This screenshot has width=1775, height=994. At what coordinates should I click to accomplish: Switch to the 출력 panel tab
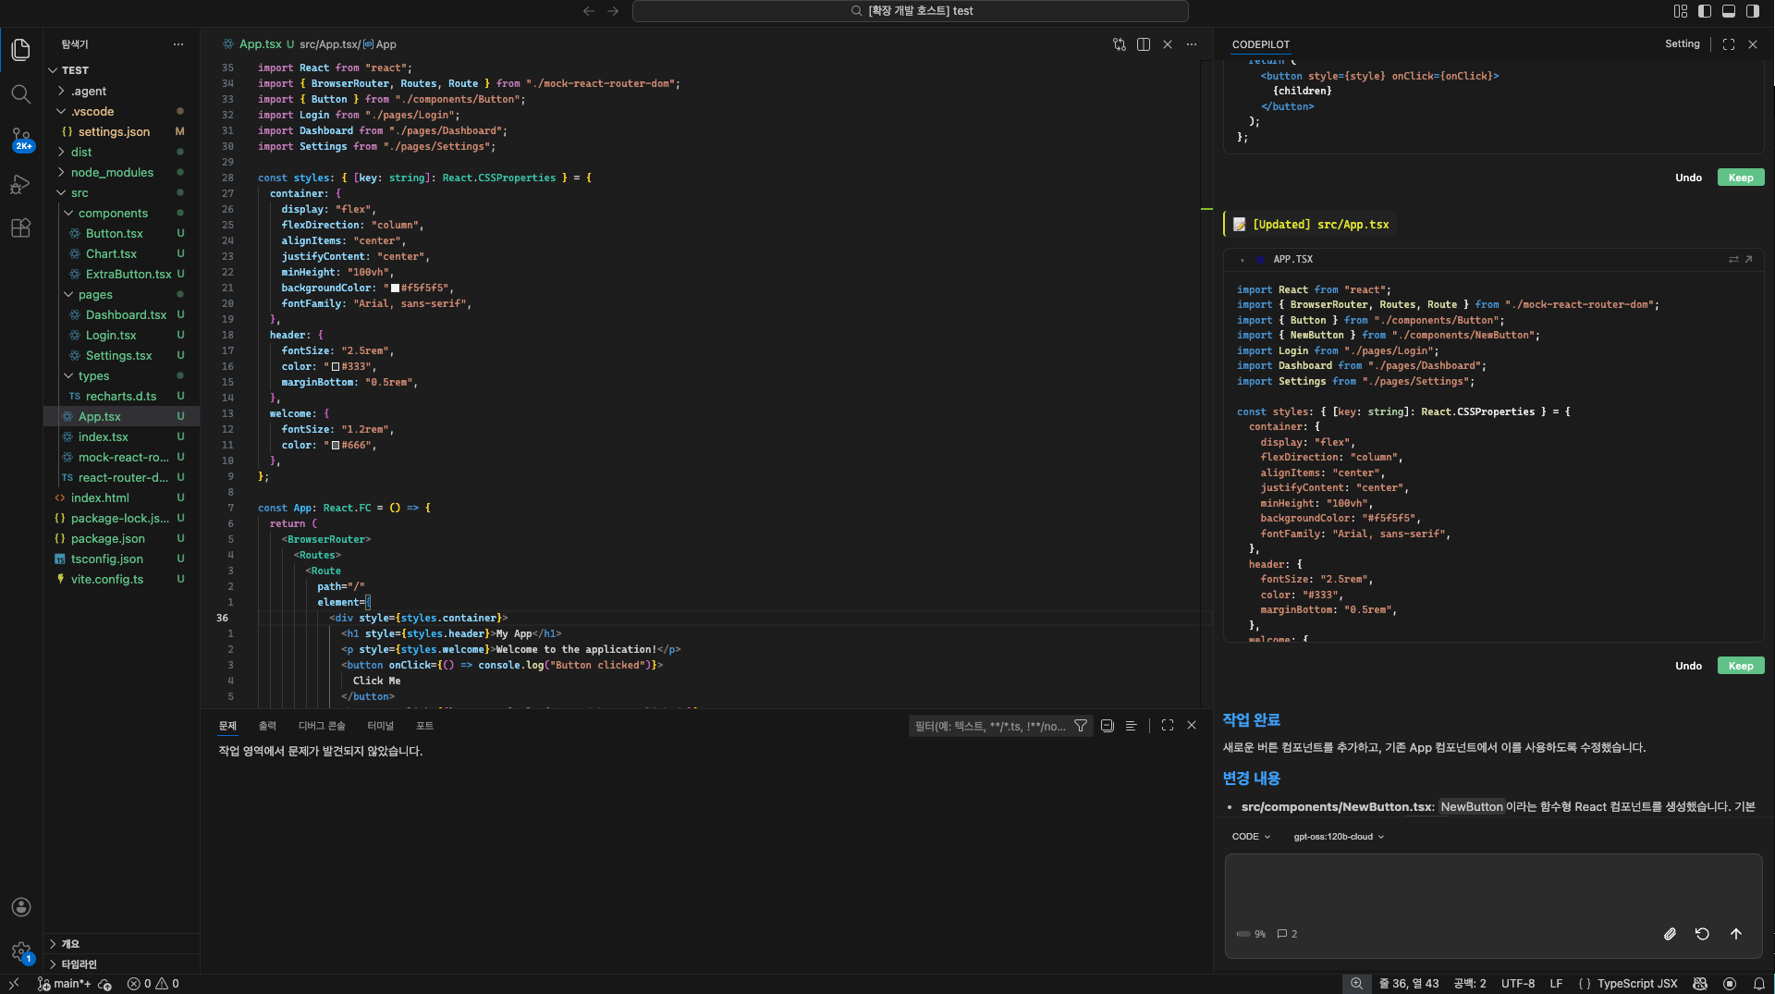[267, 726]
